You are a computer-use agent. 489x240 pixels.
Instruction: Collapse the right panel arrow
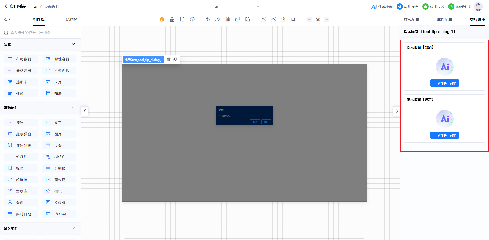tap(397, 111)
